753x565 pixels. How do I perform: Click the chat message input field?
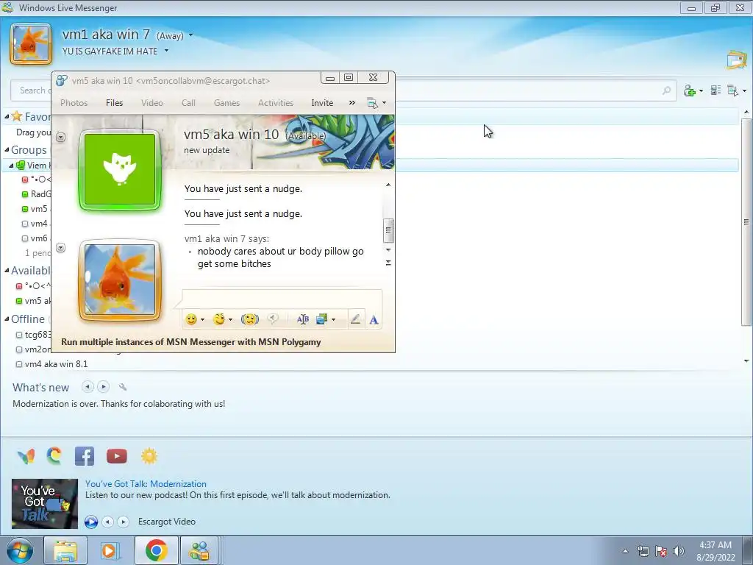click(x=282, y=299)
